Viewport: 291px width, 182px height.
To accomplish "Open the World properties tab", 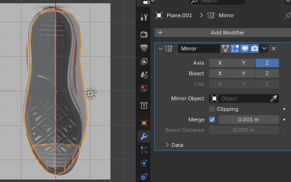I will 144,88.
